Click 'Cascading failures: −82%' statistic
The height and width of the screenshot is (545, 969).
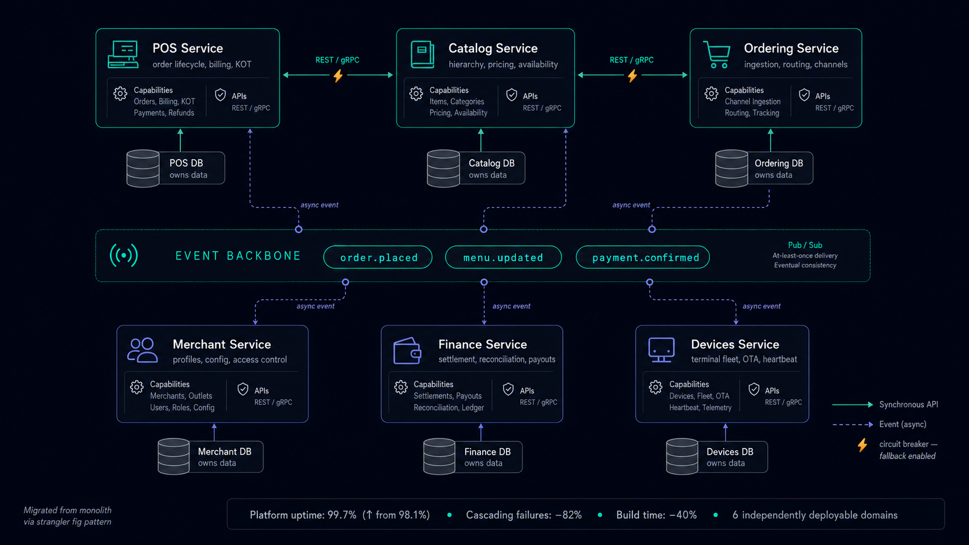point(524,515)
